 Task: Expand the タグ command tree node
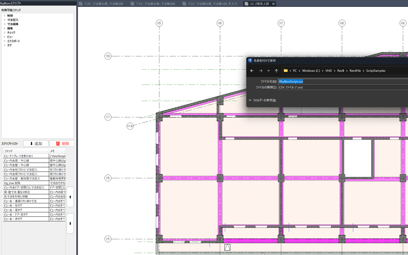(x=5, y=45)
